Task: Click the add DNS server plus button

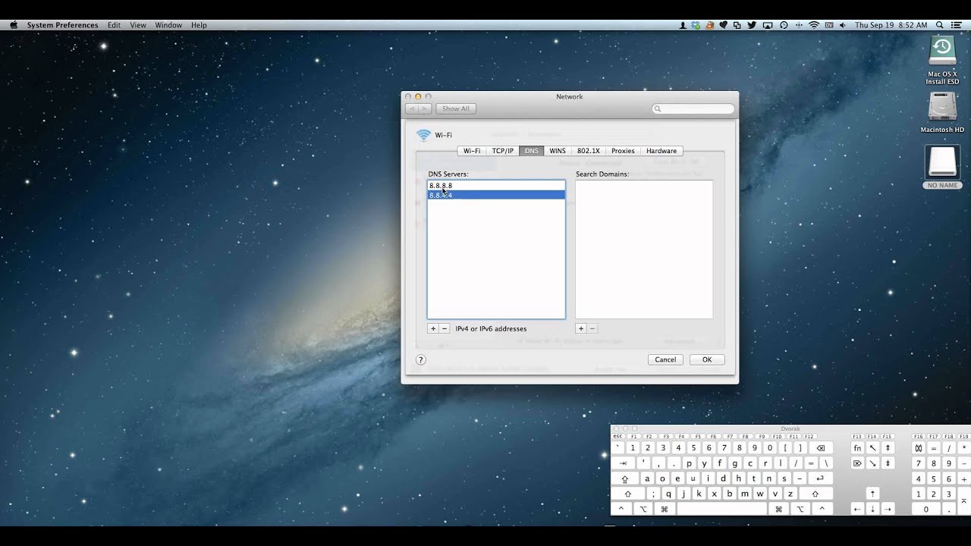Action: pyautogui.click(x=433, y=328)
